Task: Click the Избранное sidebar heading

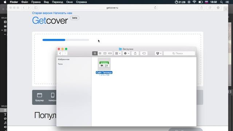Action: click(x=64, y=59)
